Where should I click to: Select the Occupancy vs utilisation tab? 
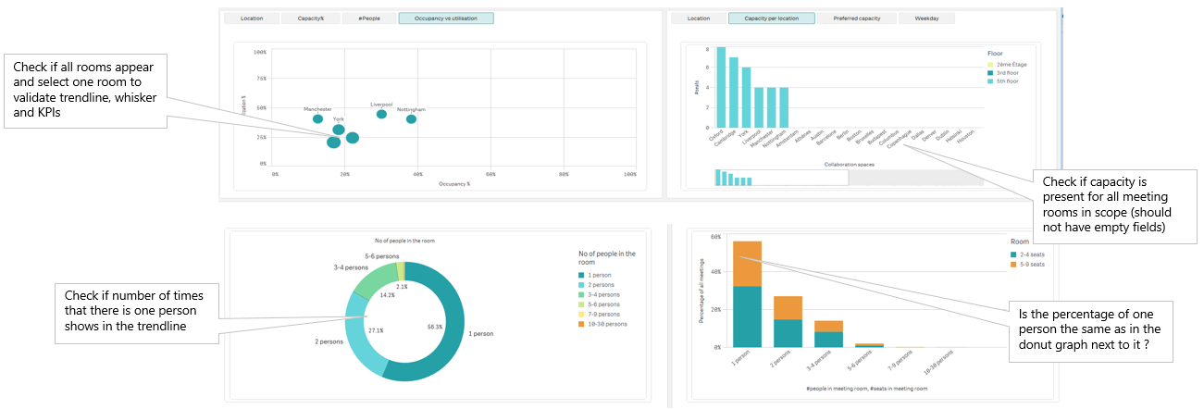446,19
